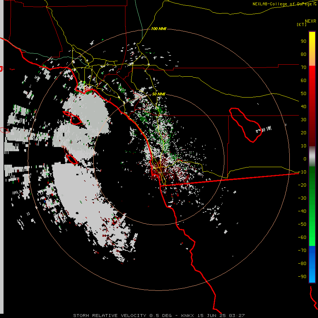Click the "100 NMI" range ring label
This screenshot has width=318, height=318.
[x=159, y=29]
